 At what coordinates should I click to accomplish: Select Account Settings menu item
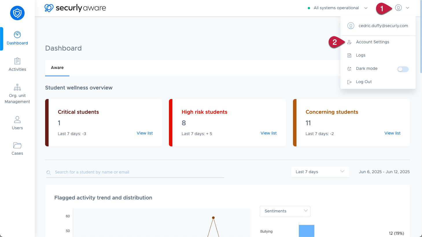pos(378,42)
